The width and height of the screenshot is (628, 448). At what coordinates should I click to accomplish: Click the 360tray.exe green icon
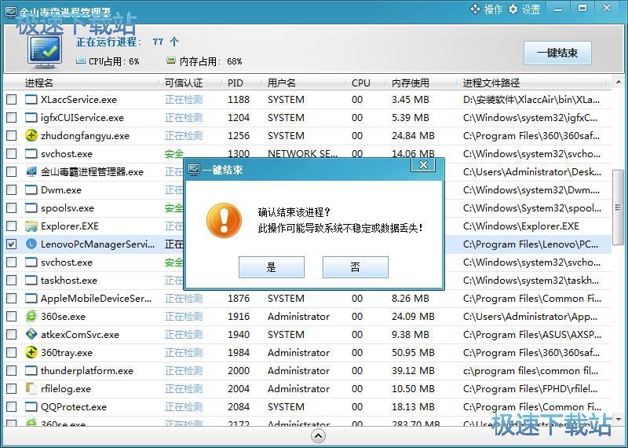tap(31, 352)
